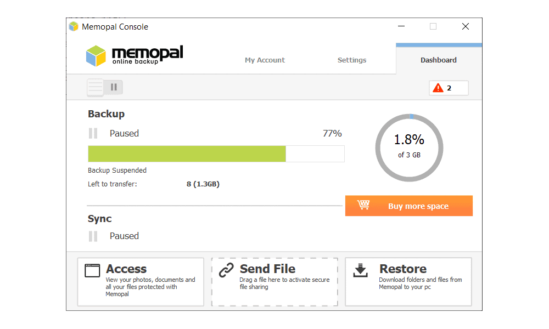Screen dimensions: 549x329
Task: Click the Restore download arrow icon
Action: 360,271
